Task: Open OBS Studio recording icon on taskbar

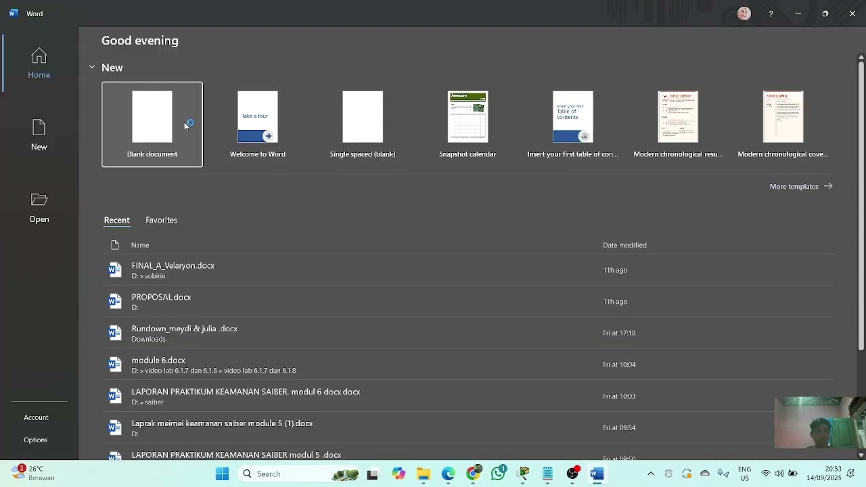Action: [573, 473]
